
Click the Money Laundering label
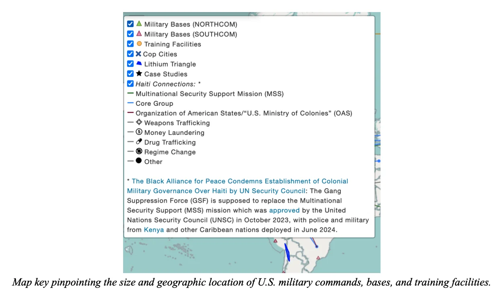coord(174,133)
